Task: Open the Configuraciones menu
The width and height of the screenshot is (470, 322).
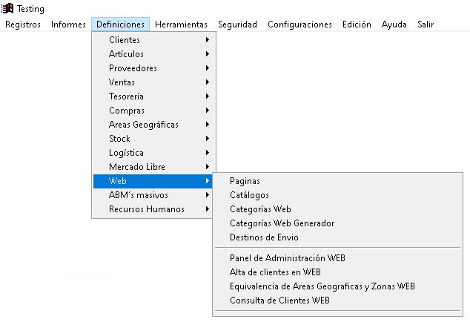Action: (299, 24)
